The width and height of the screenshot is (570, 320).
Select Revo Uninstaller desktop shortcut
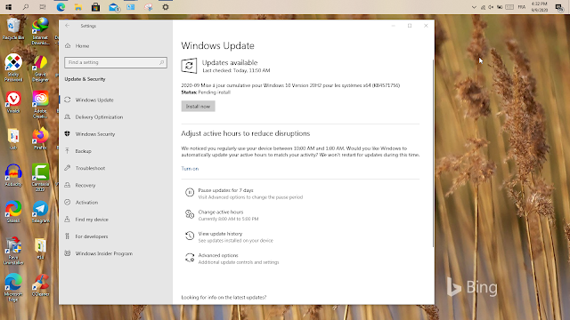(13, 251)
